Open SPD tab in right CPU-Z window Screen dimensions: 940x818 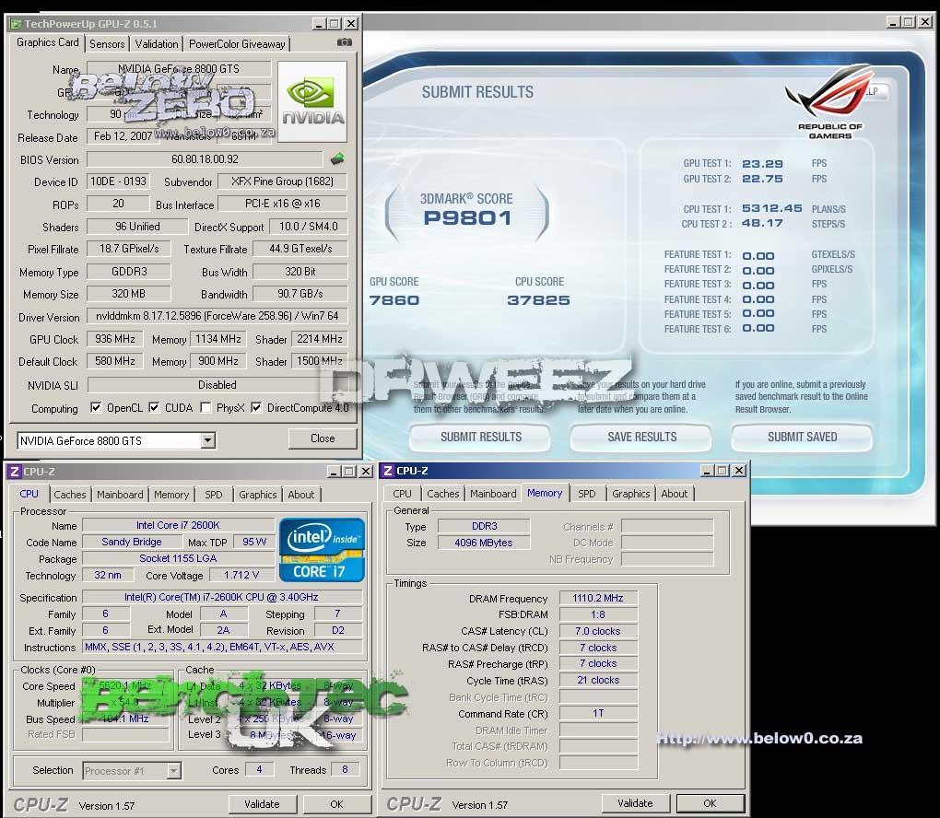point(586,494)
